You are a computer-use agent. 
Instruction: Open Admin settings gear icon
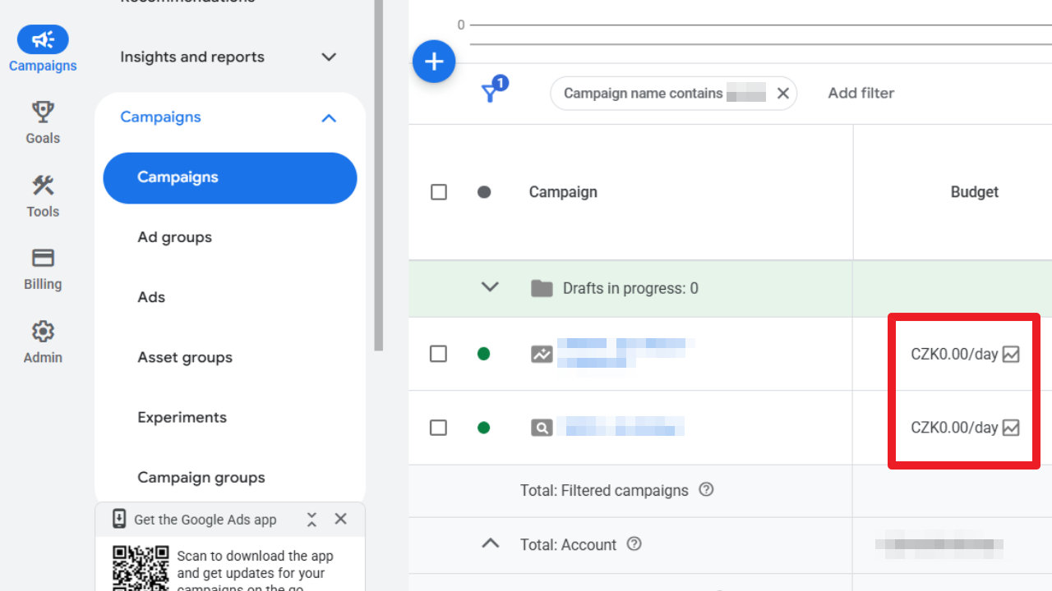[42, 330]
